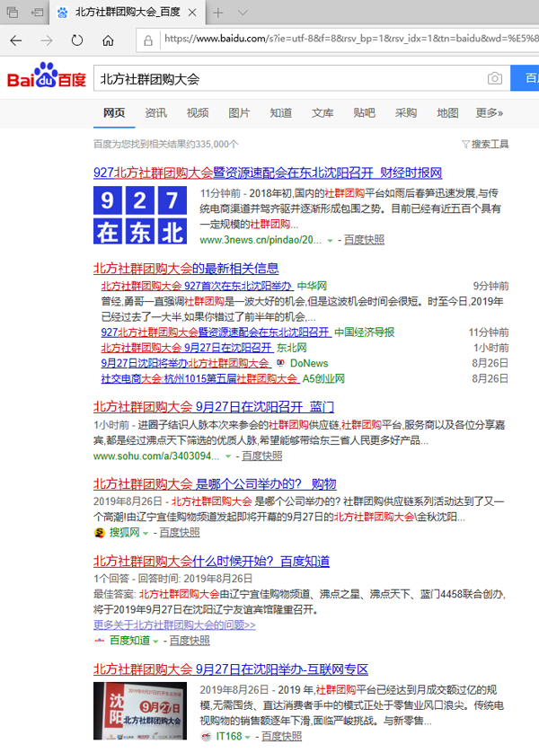539x753 pixels.
Task: Open the browser home page icon
Action: 108,40
